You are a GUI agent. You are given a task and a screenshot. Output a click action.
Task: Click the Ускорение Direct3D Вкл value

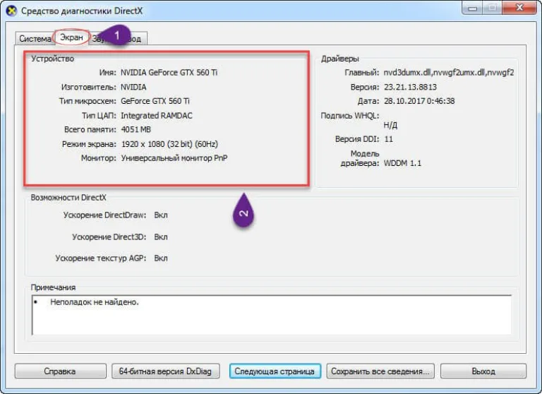[161, 237]
